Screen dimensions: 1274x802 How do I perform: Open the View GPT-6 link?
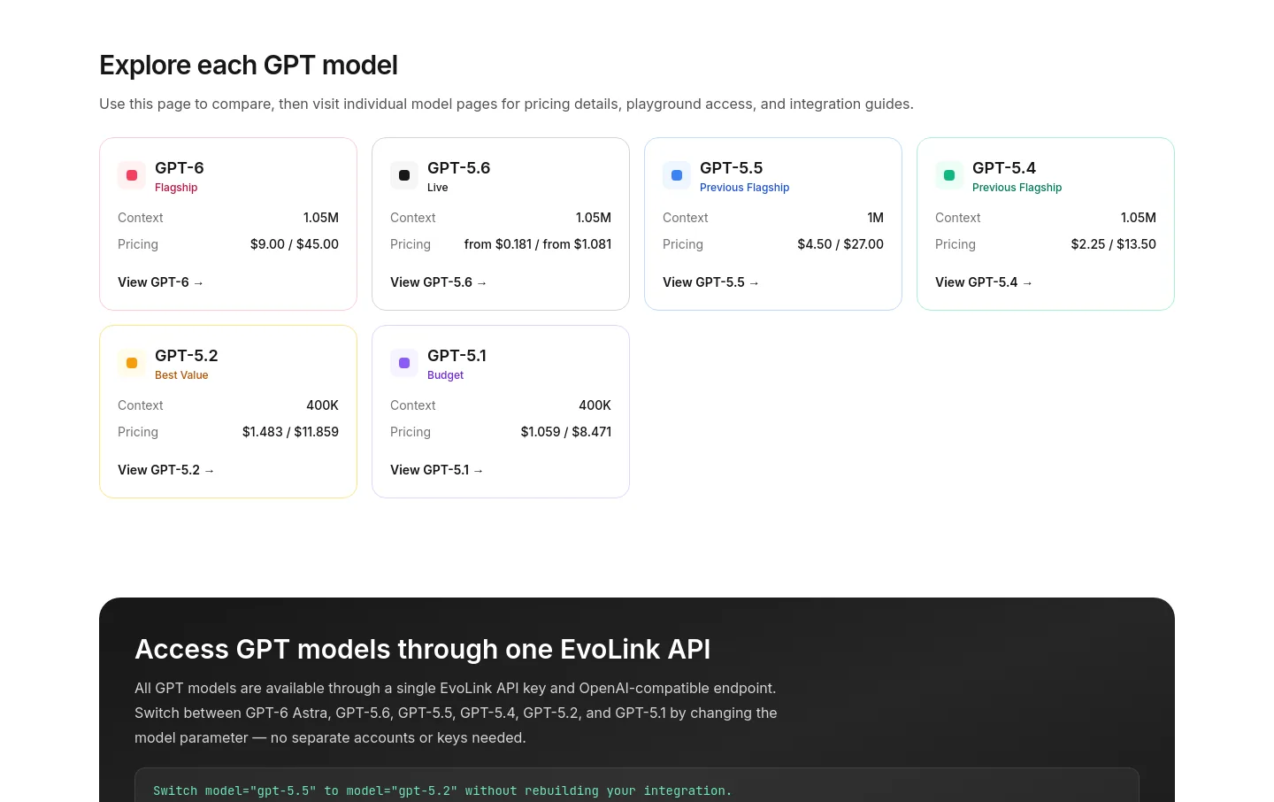pyautogui.click(x=160, y=282)
